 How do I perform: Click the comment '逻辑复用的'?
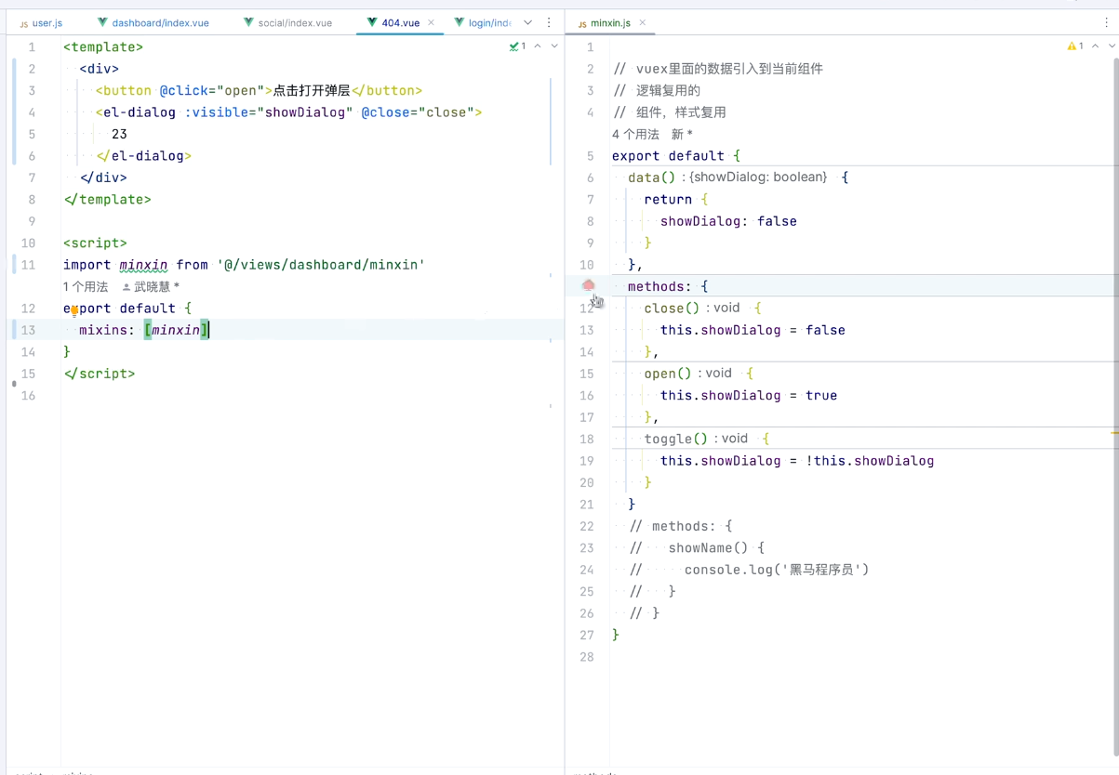(x=668, y=90)
